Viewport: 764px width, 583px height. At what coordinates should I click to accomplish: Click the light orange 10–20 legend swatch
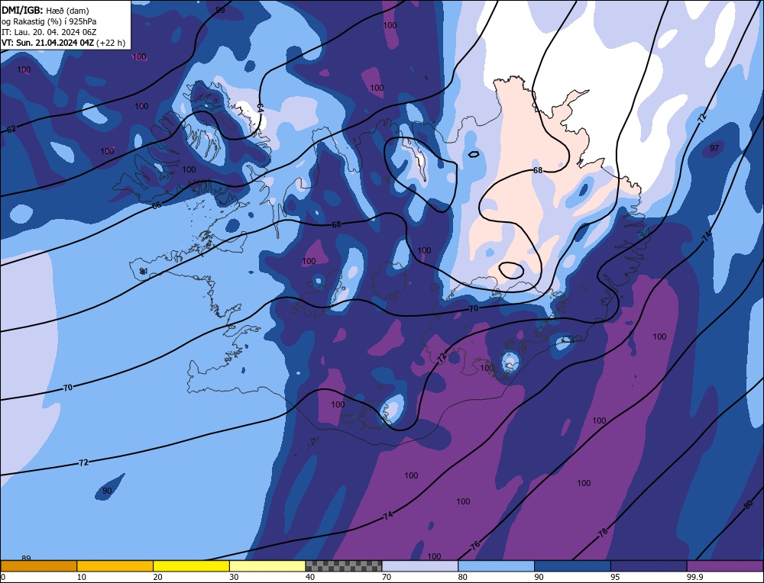tap(115, 565)
